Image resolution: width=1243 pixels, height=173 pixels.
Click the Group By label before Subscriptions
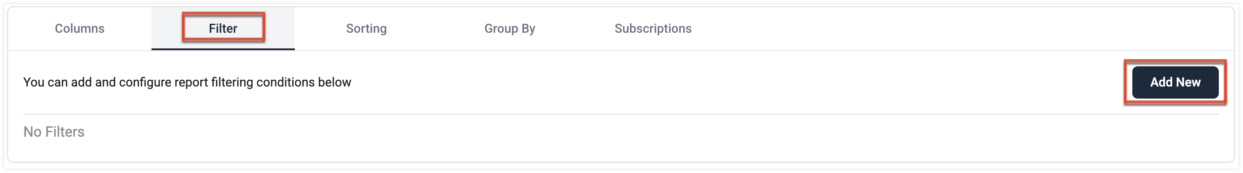[509, 29]
